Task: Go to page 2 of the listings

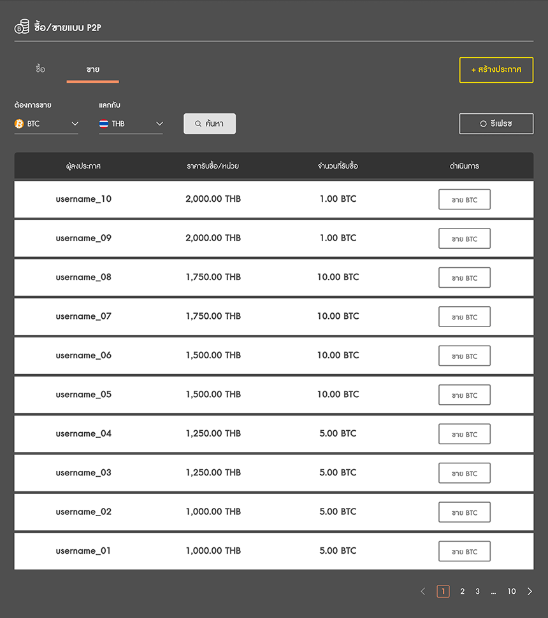Action: [x=462, y=591]
